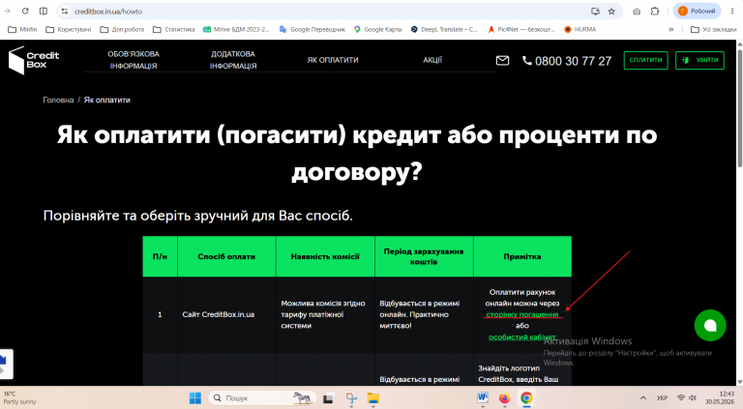Click the Період зарахування коштів header
This screenshot has height=409, width=743.
424,256
